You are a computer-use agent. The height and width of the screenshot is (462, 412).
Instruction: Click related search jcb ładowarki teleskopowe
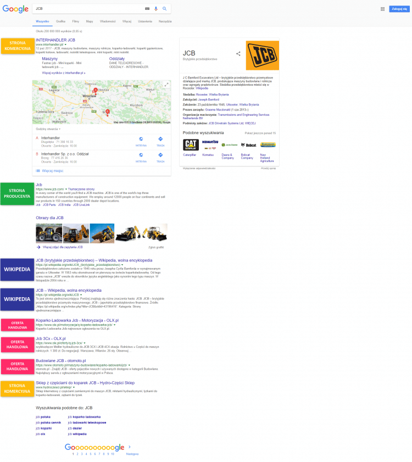(87, 422)
